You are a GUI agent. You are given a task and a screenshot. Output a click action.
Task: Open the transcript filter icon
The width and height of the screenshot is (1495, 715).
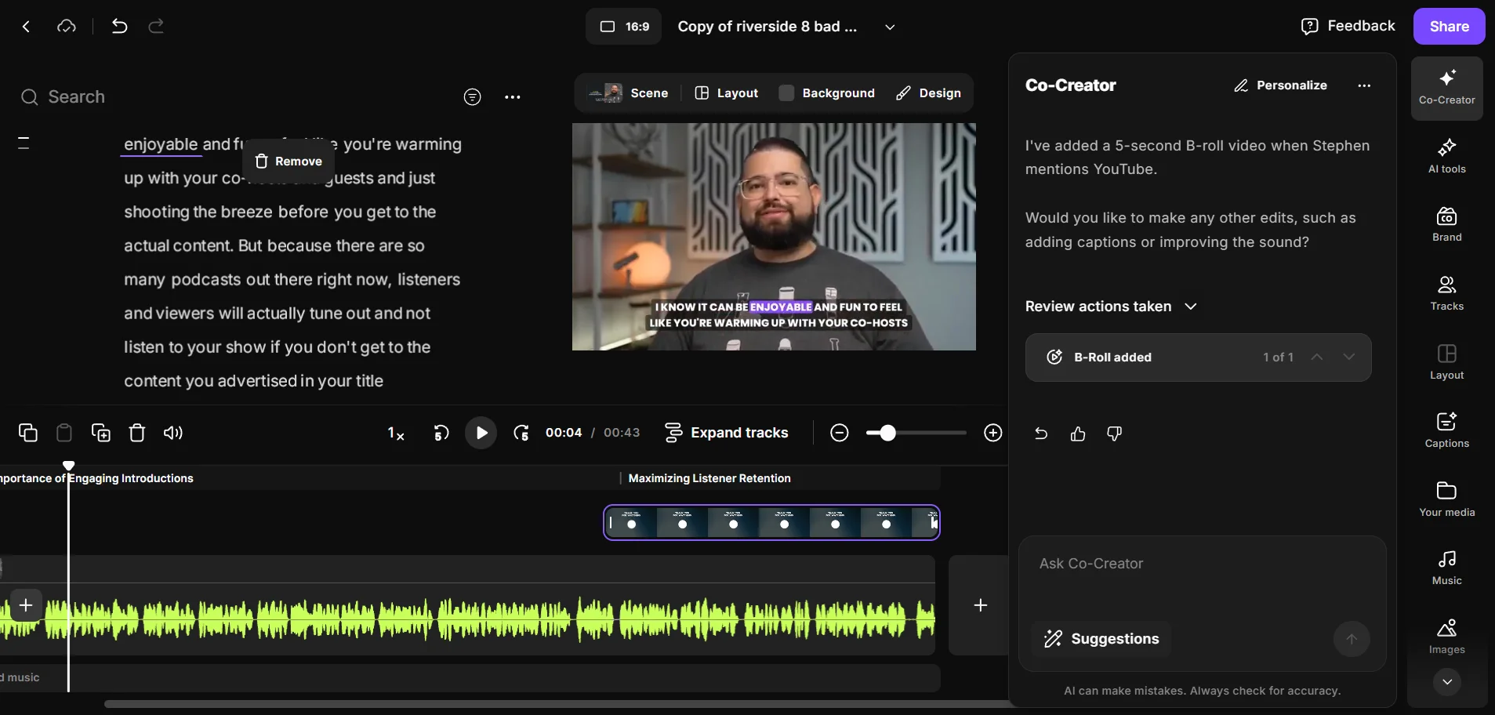472,97
